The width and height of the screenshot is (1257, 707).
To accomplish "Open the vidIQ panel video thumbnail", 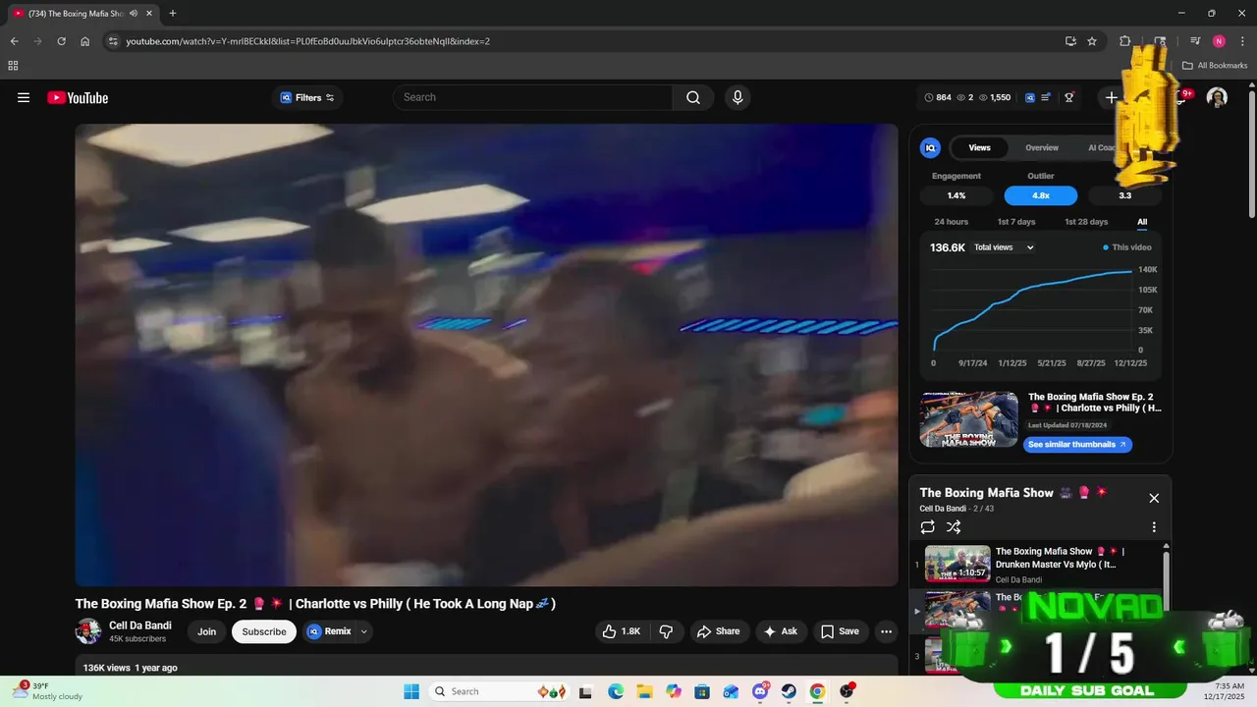I will click(969, 419).
